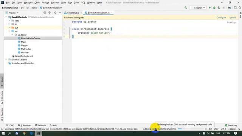Open the Tools menu
This screenshot has width=242, height=136.
[76, 3]
